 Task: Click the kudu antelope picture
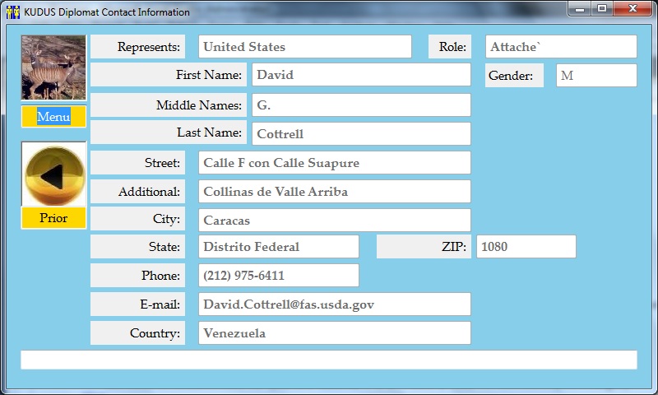coord(53,67)
